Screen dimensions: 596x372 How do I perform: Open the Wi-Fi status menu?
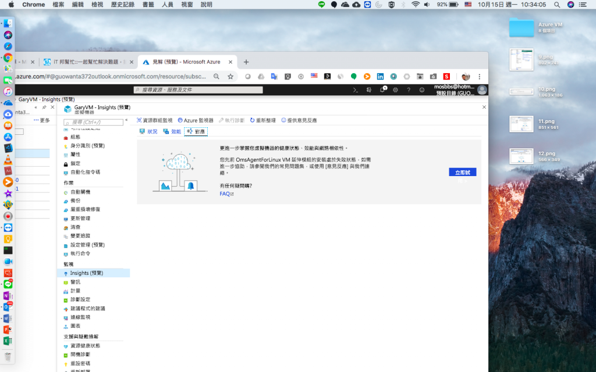416,5
